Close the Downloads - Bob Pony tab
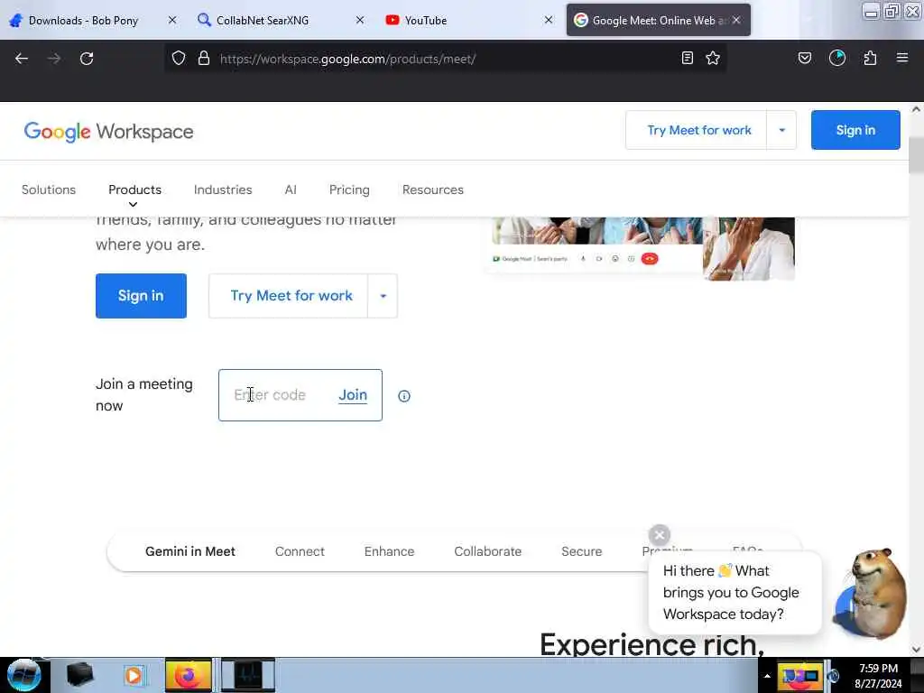The width and height of the screenshot is (924, 693). pos(172,20)
